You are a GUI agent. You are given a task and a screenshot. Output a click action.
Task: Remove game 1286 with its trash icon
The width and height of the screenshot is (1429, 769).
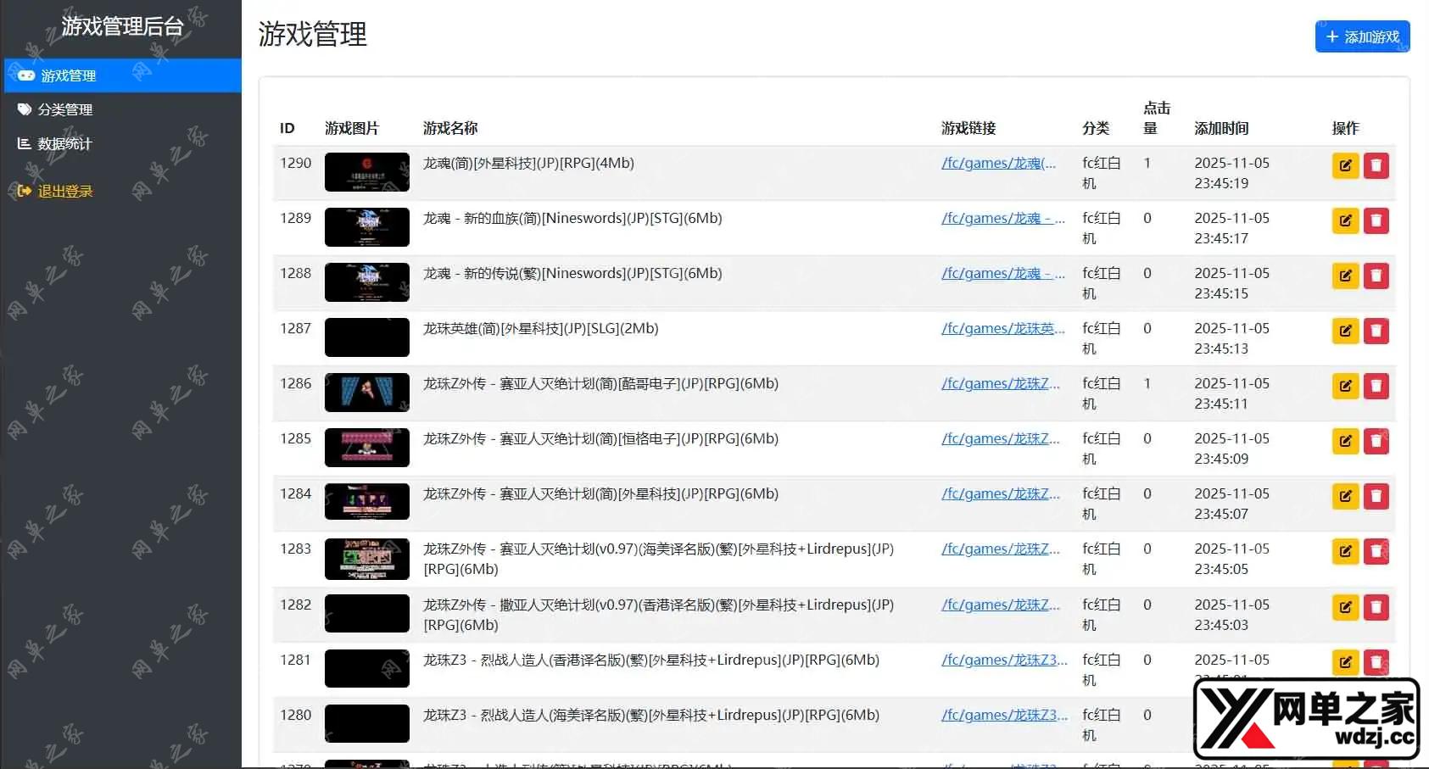coord(1376,387)
